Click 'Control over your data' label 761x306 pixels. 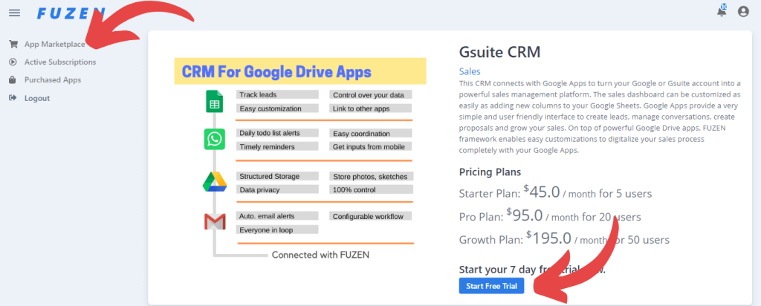coord(371,94)
